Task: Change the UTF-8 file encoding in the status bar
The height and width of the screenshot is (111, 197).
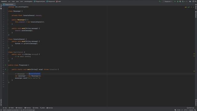Action: click(x=186, y=110)
